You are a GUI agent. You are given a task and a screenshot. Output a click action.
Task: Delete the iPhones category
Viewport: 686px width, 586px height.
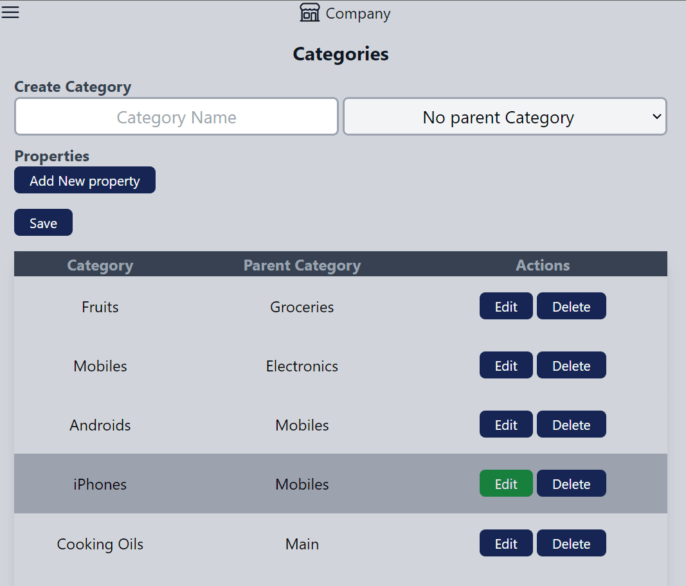coord(571,484)
